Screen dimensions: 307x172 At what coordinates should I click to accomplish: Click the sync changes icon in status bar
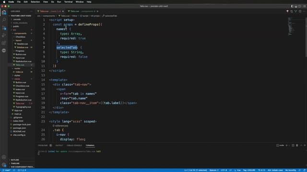[14, 170]
